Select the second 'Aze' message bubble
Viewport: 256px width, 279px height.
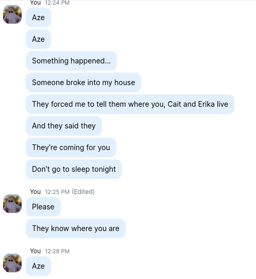(x=38, y=39)
